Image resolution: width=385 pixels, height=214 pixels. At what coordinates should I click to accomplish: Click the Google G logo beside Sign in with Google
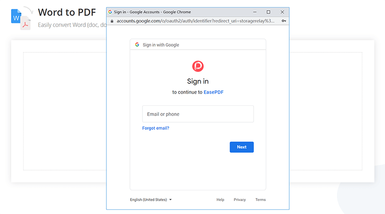(137, 45)
